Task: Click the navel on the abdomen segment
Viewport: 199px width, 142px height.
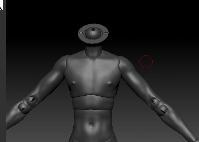Action: (91, 124)
